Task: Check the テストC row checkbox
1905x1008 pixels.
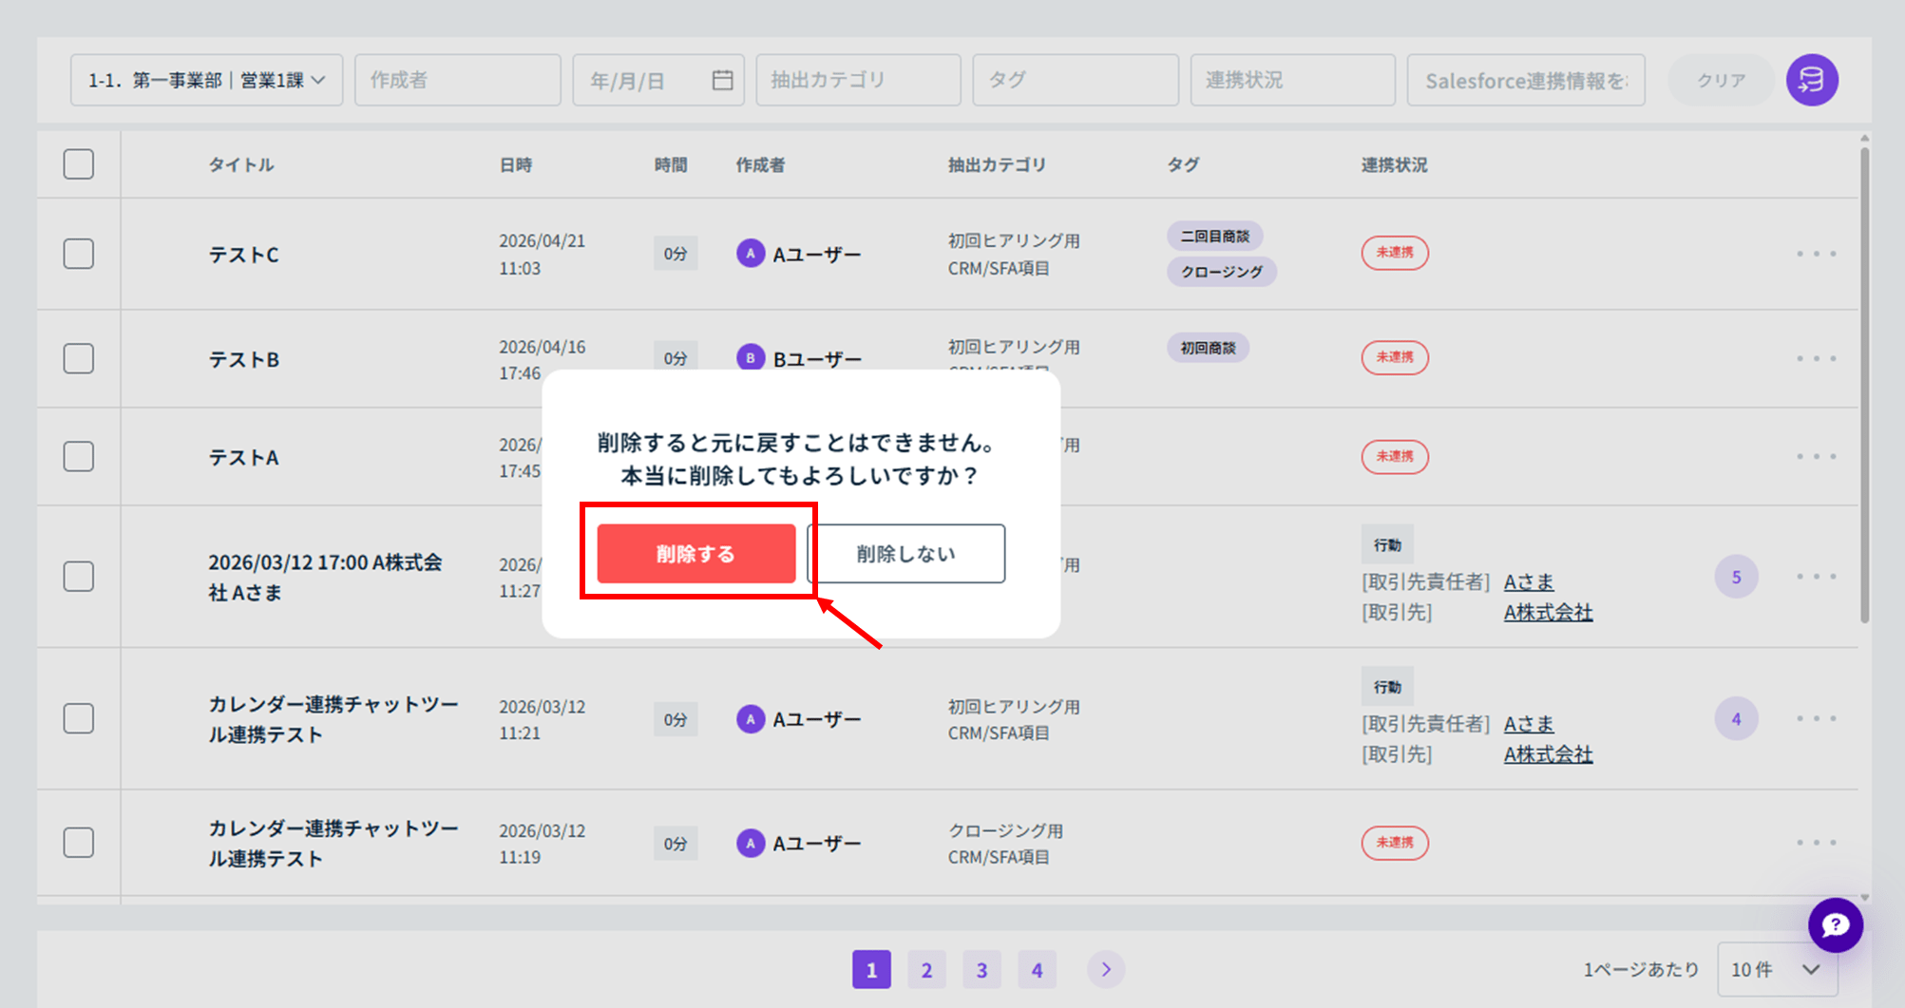Action: tap(79, 254)
